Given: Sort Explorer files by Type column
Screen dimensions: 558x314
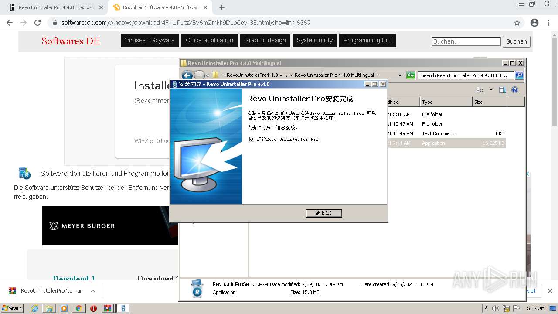Looking at the screenshot, I should pos(446,102).
